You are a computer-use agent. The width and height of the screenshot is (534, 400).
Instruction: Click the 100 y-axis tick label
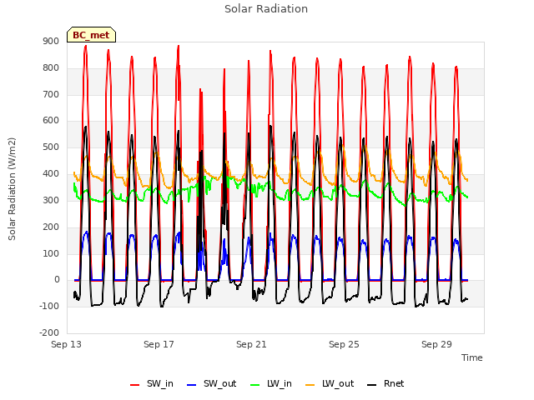[x=51, y=253]
